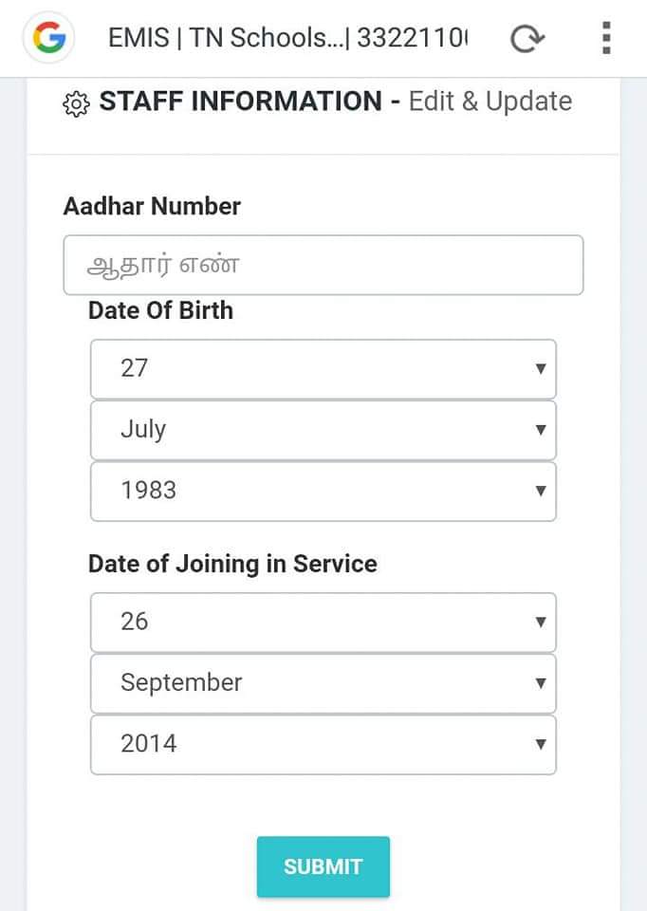The image size is (647, 911).
Task: Click the Aadhar Number label
Action: [152, 206]
